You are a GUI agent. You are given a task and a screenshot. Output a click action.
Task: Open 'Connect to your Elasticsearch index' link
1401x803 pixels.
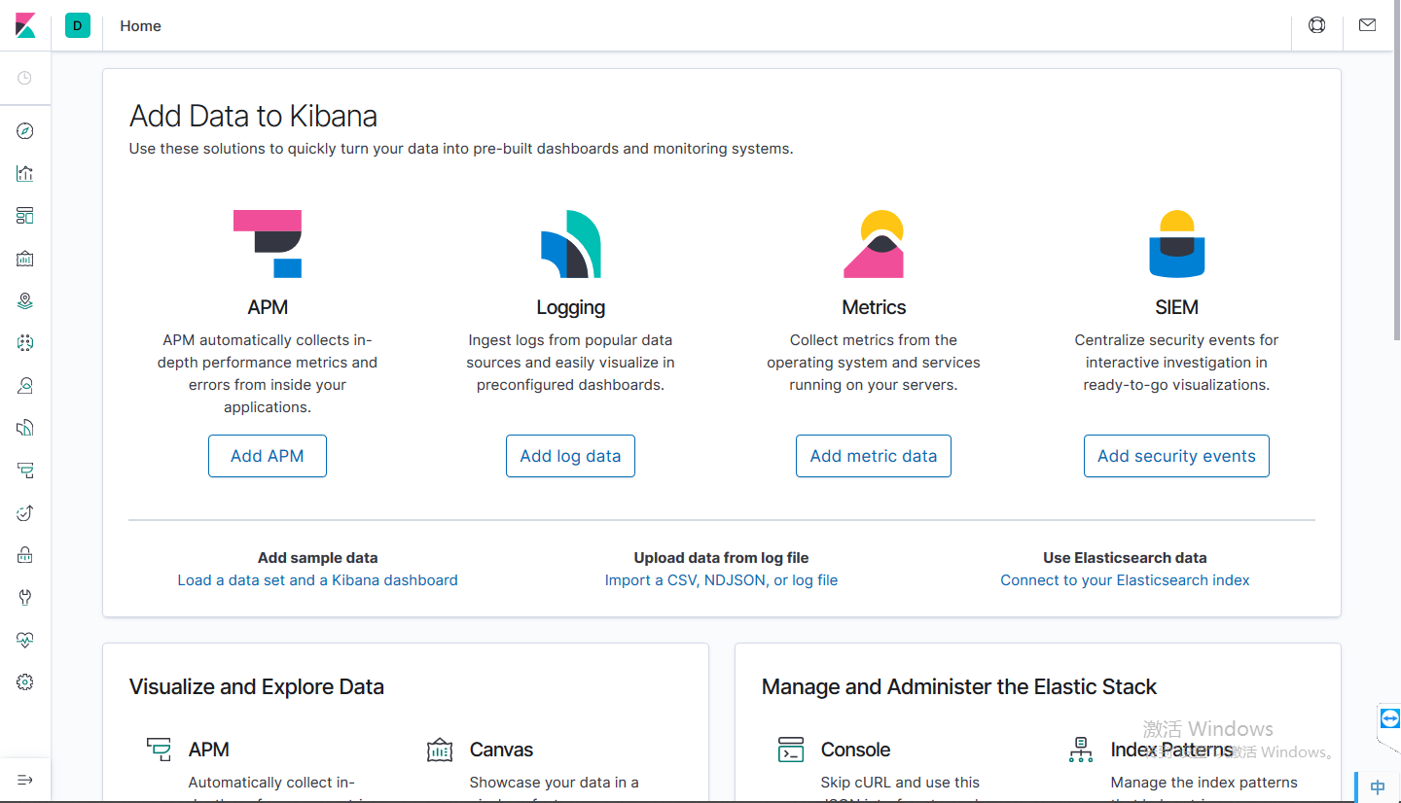[x=1125, y=580]
